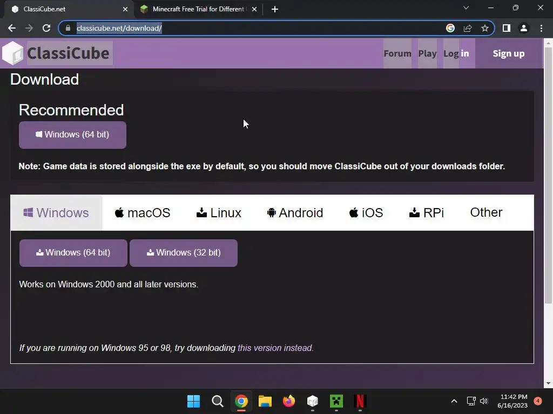Go back with the browser back arrow
Image resolution: width=553 pixels, height=414 pixels.
[12, 28]
